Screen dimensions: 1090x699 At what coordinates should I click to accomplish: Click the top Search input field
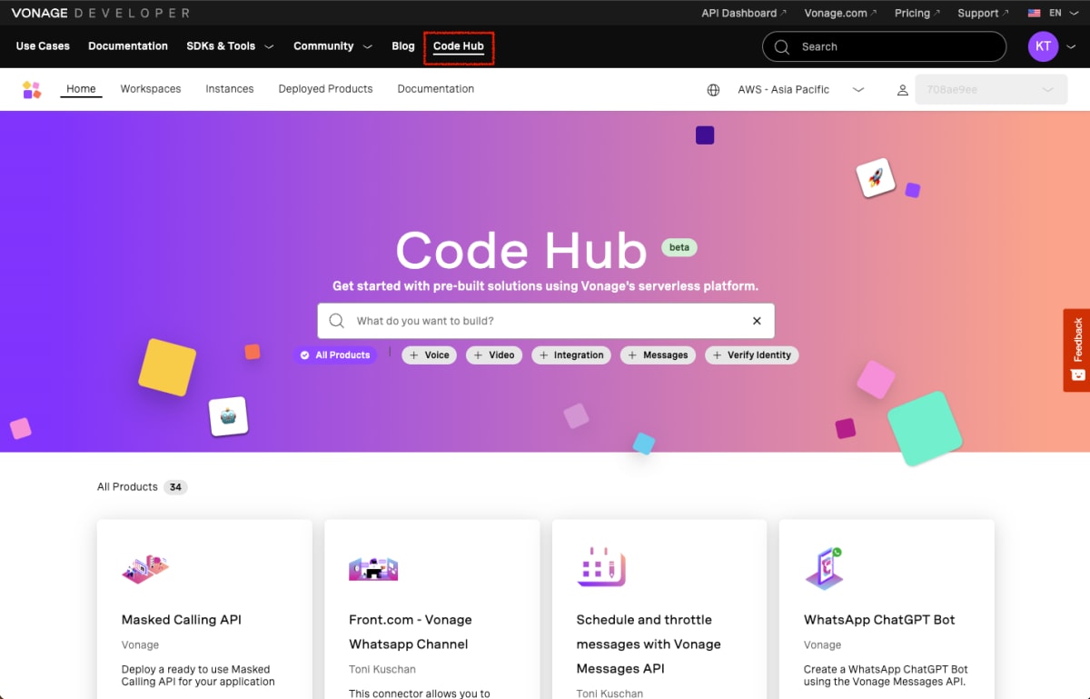884,46
